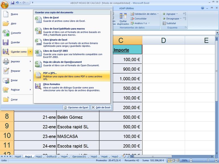The image size is (219, 164).
Task: Expand the Agrupar dropdown arrow
Action: tap(177, 14)
